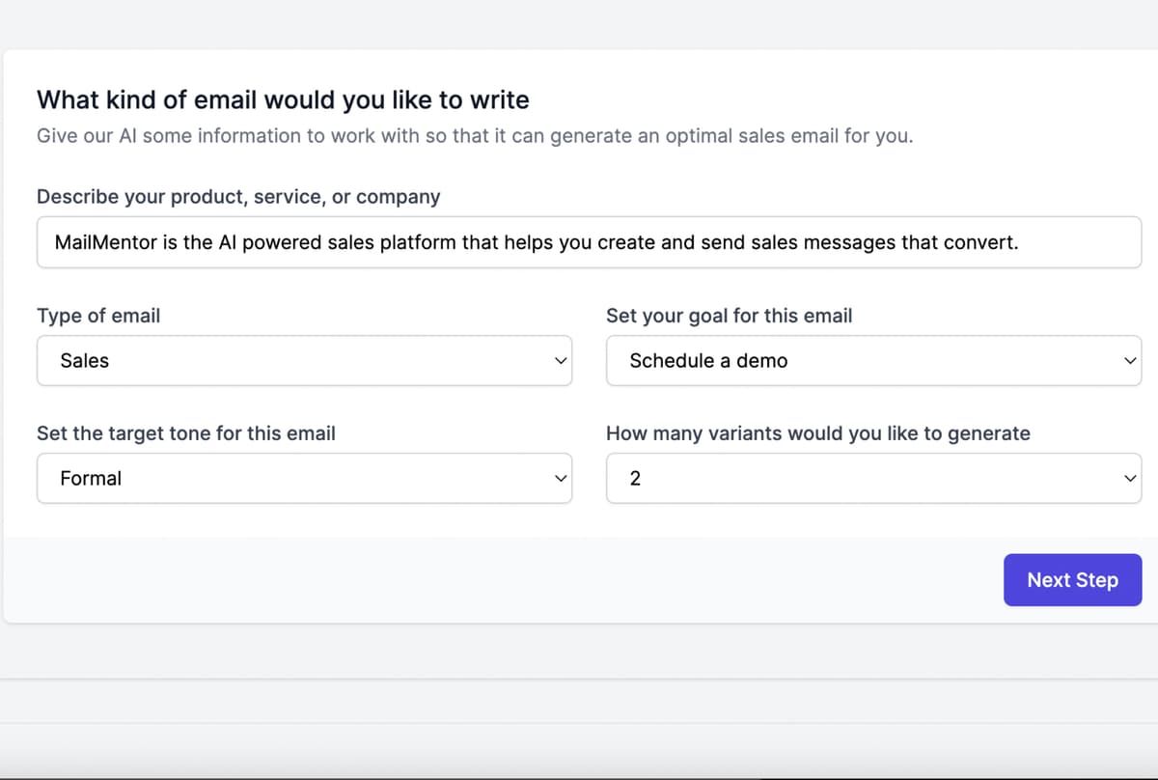Click the purple action button to continue
Viewport: 1158px width, 780px height.
1072,579
